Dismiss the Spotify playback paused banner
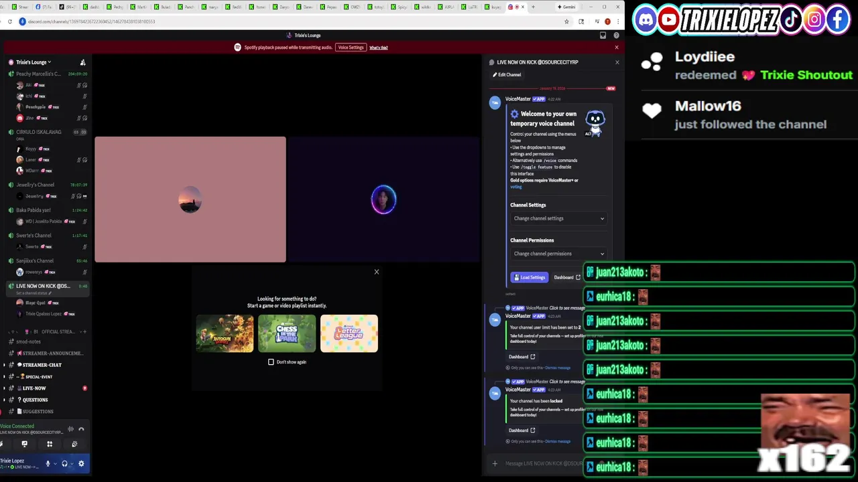 (x=617, y=48)
